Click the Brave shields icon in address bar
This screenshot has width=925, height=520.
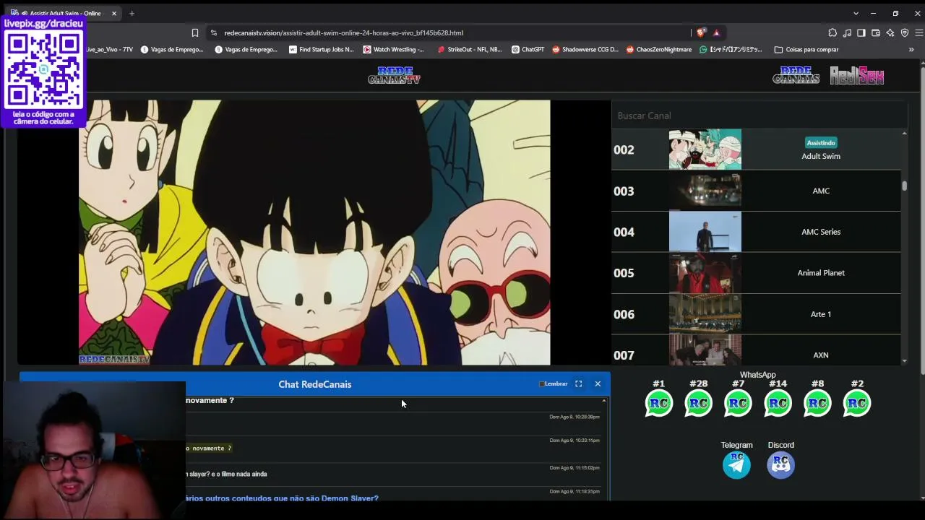click(700, 32)
